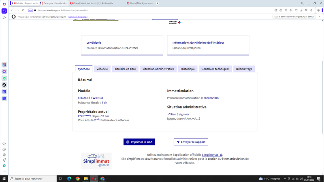The height and width of the screenshot is (182, 324).
Task: Click 'Comment faire cela ?' link
Action: click(78, 17)
